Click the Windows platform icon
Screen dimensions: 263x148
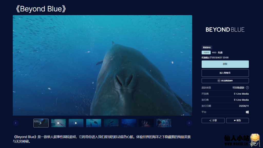point(247,112)
